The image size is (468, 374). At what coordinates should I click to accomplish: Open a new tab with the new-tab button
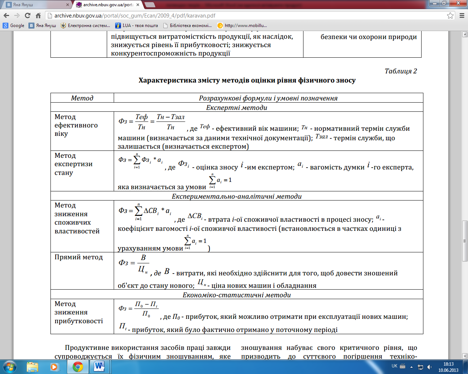[150, 5]
